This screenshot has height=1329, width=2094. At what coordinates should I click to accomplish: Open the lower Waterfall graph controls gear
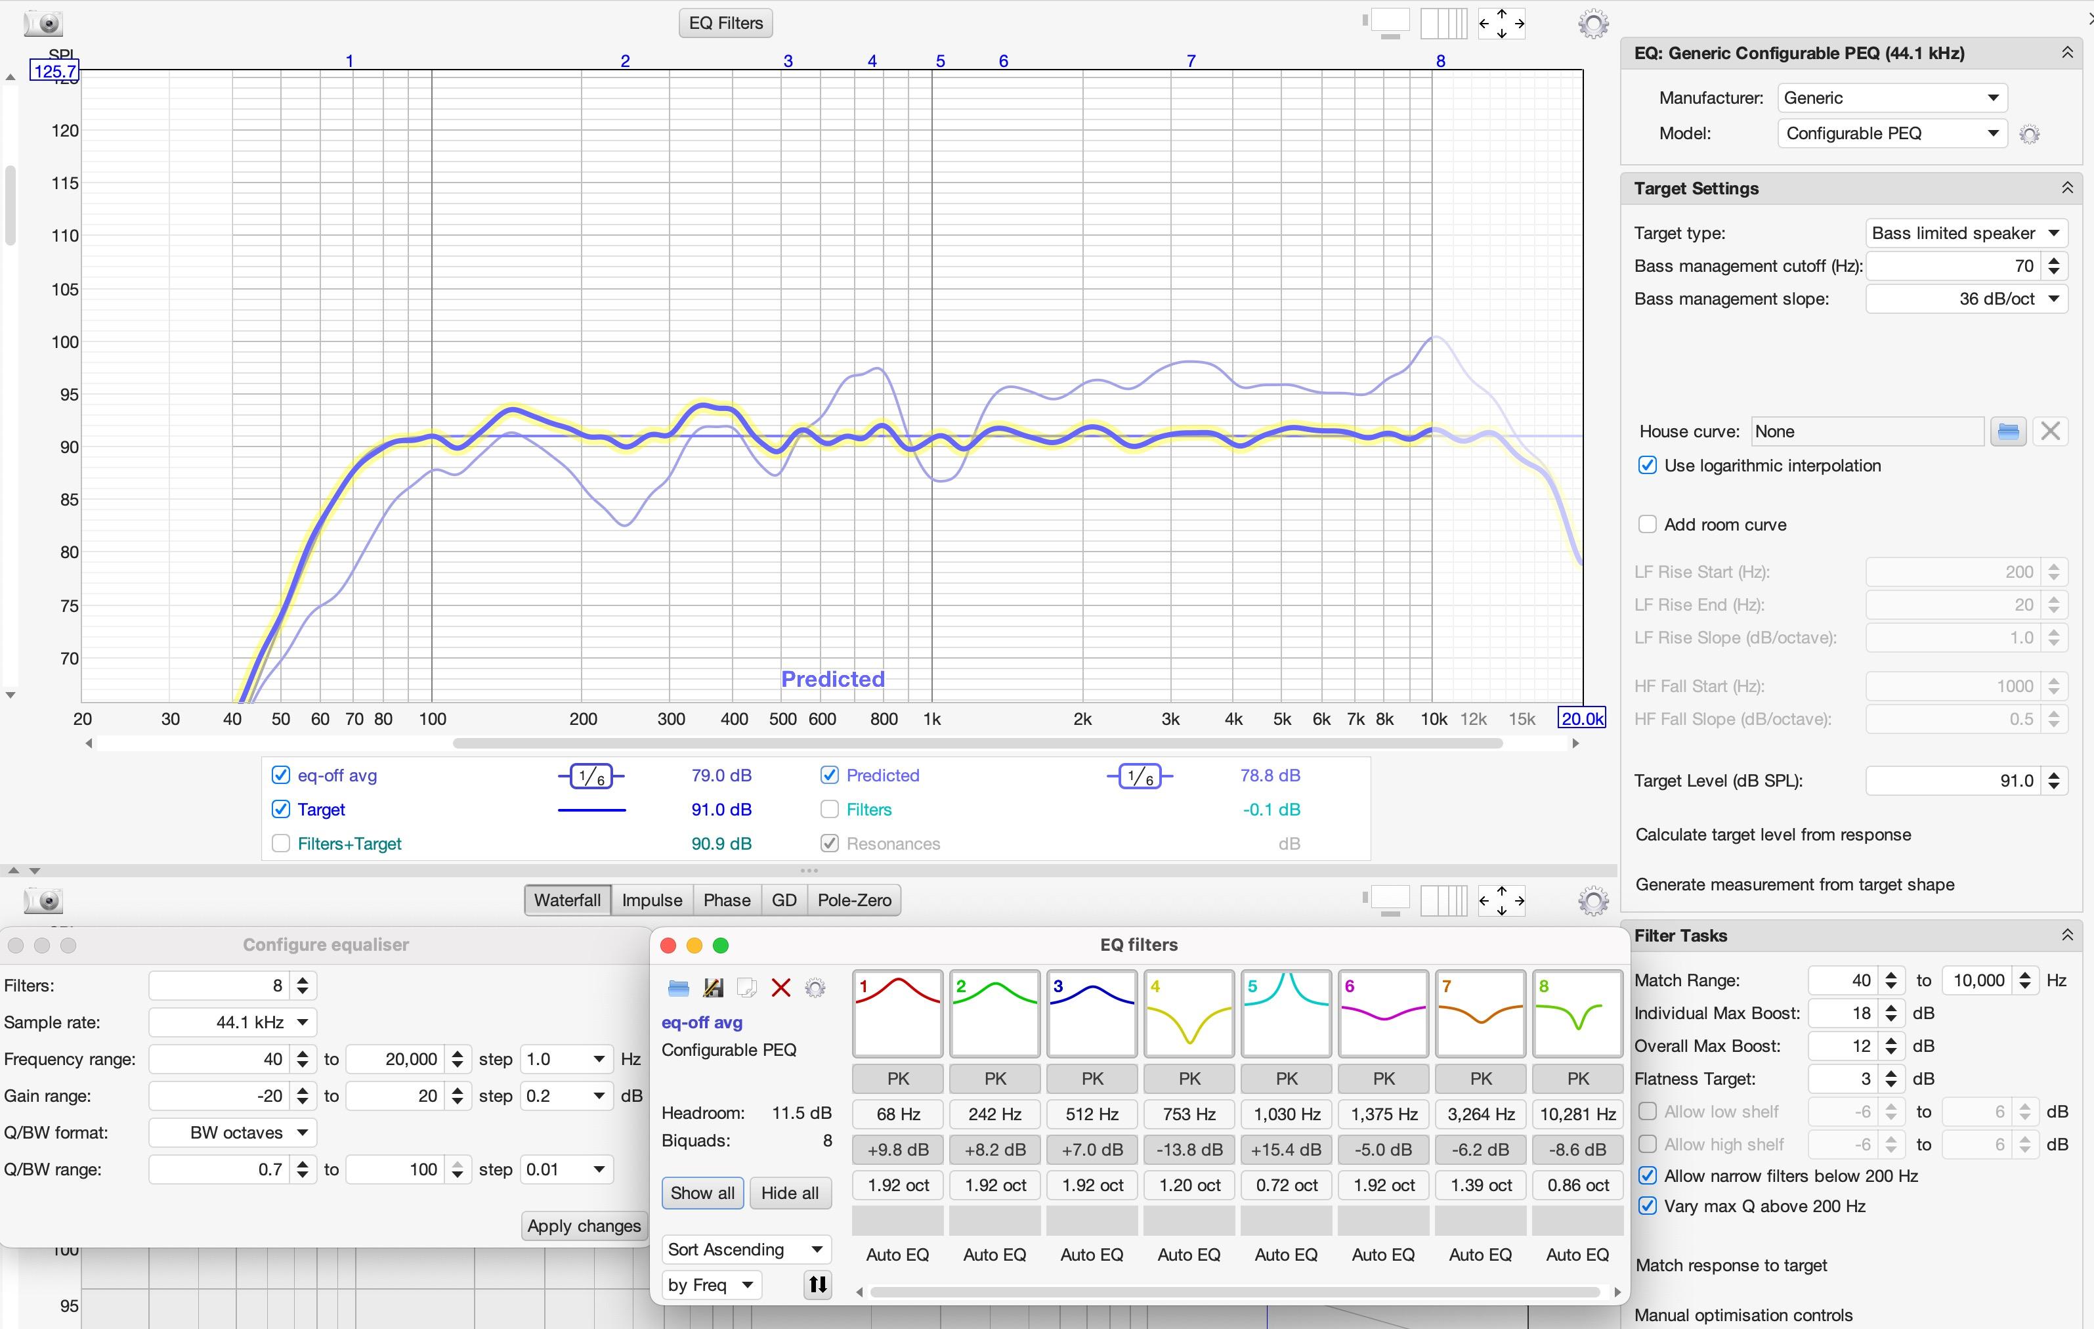click(1593, 901)
